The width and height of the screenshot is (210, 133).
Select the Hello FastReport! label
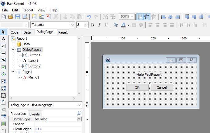pos(150,75)
